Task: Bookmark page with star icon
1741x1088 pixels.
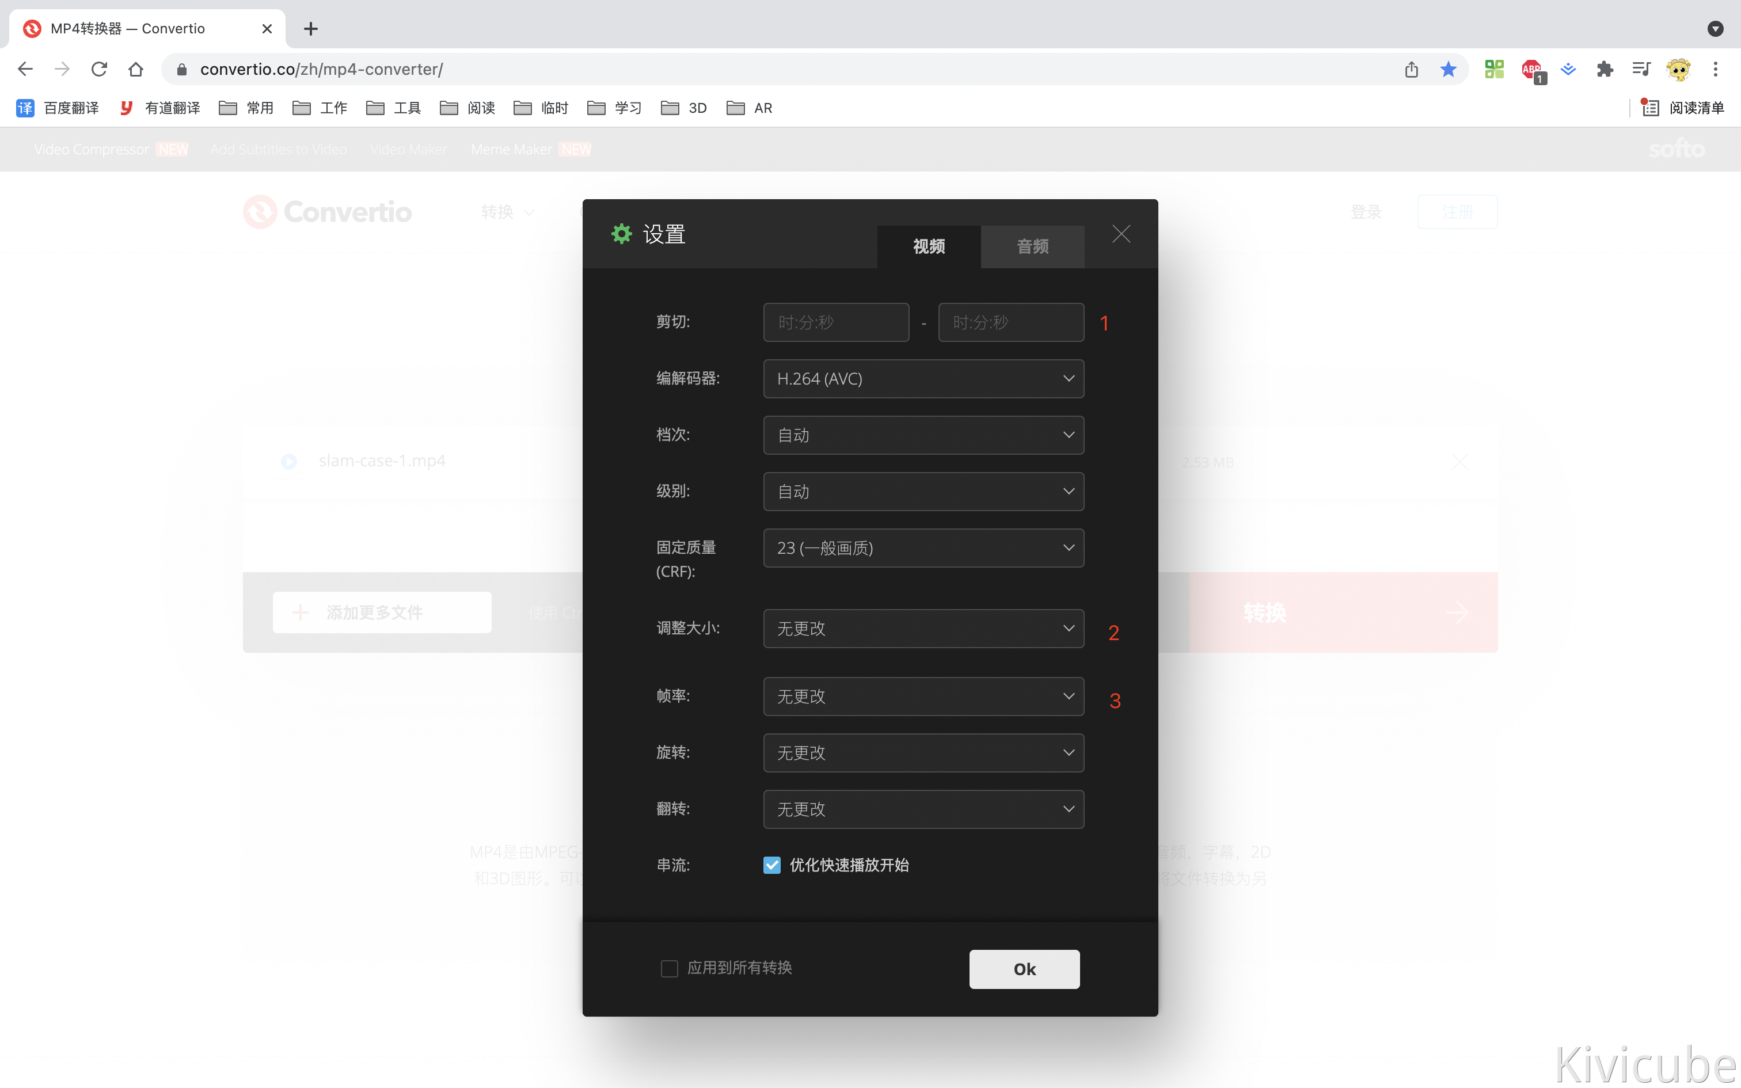Action: point(1447,69)
